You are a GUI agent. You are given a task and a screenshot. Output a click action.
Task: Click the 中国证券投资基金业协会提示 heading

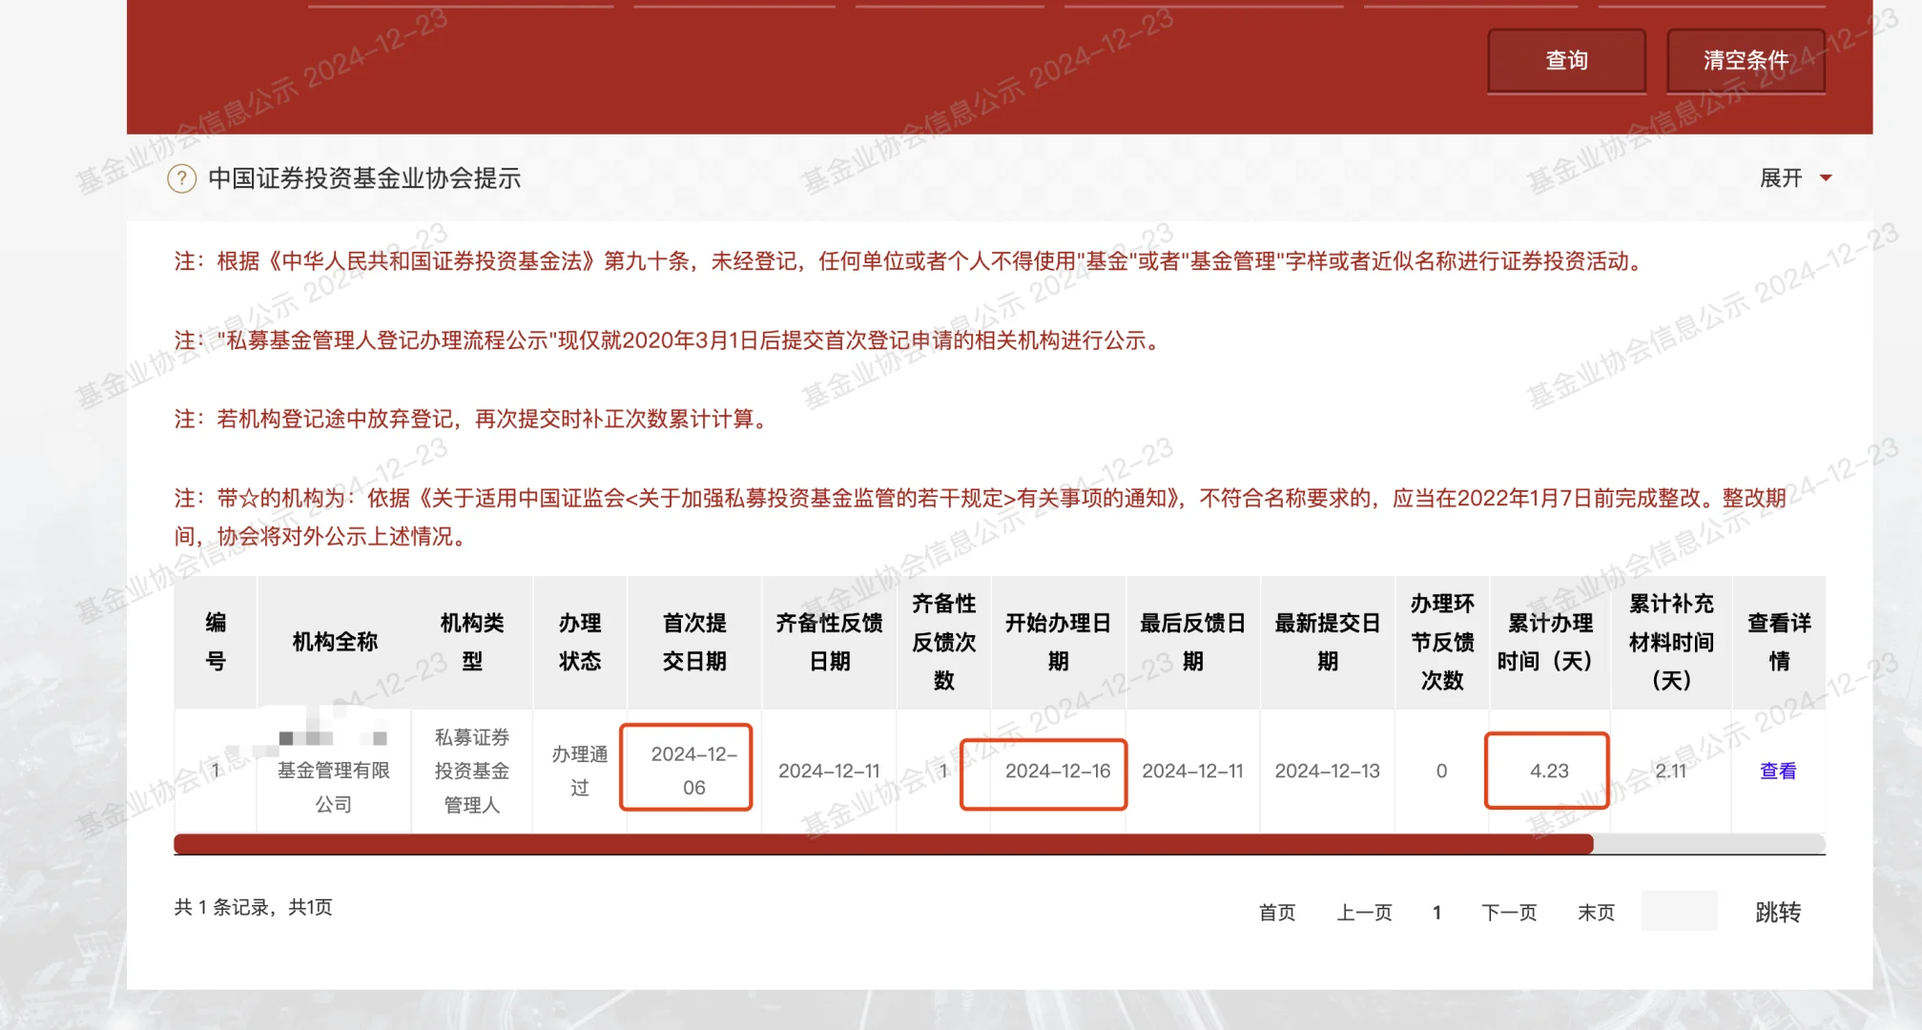[x=364, y=178]
